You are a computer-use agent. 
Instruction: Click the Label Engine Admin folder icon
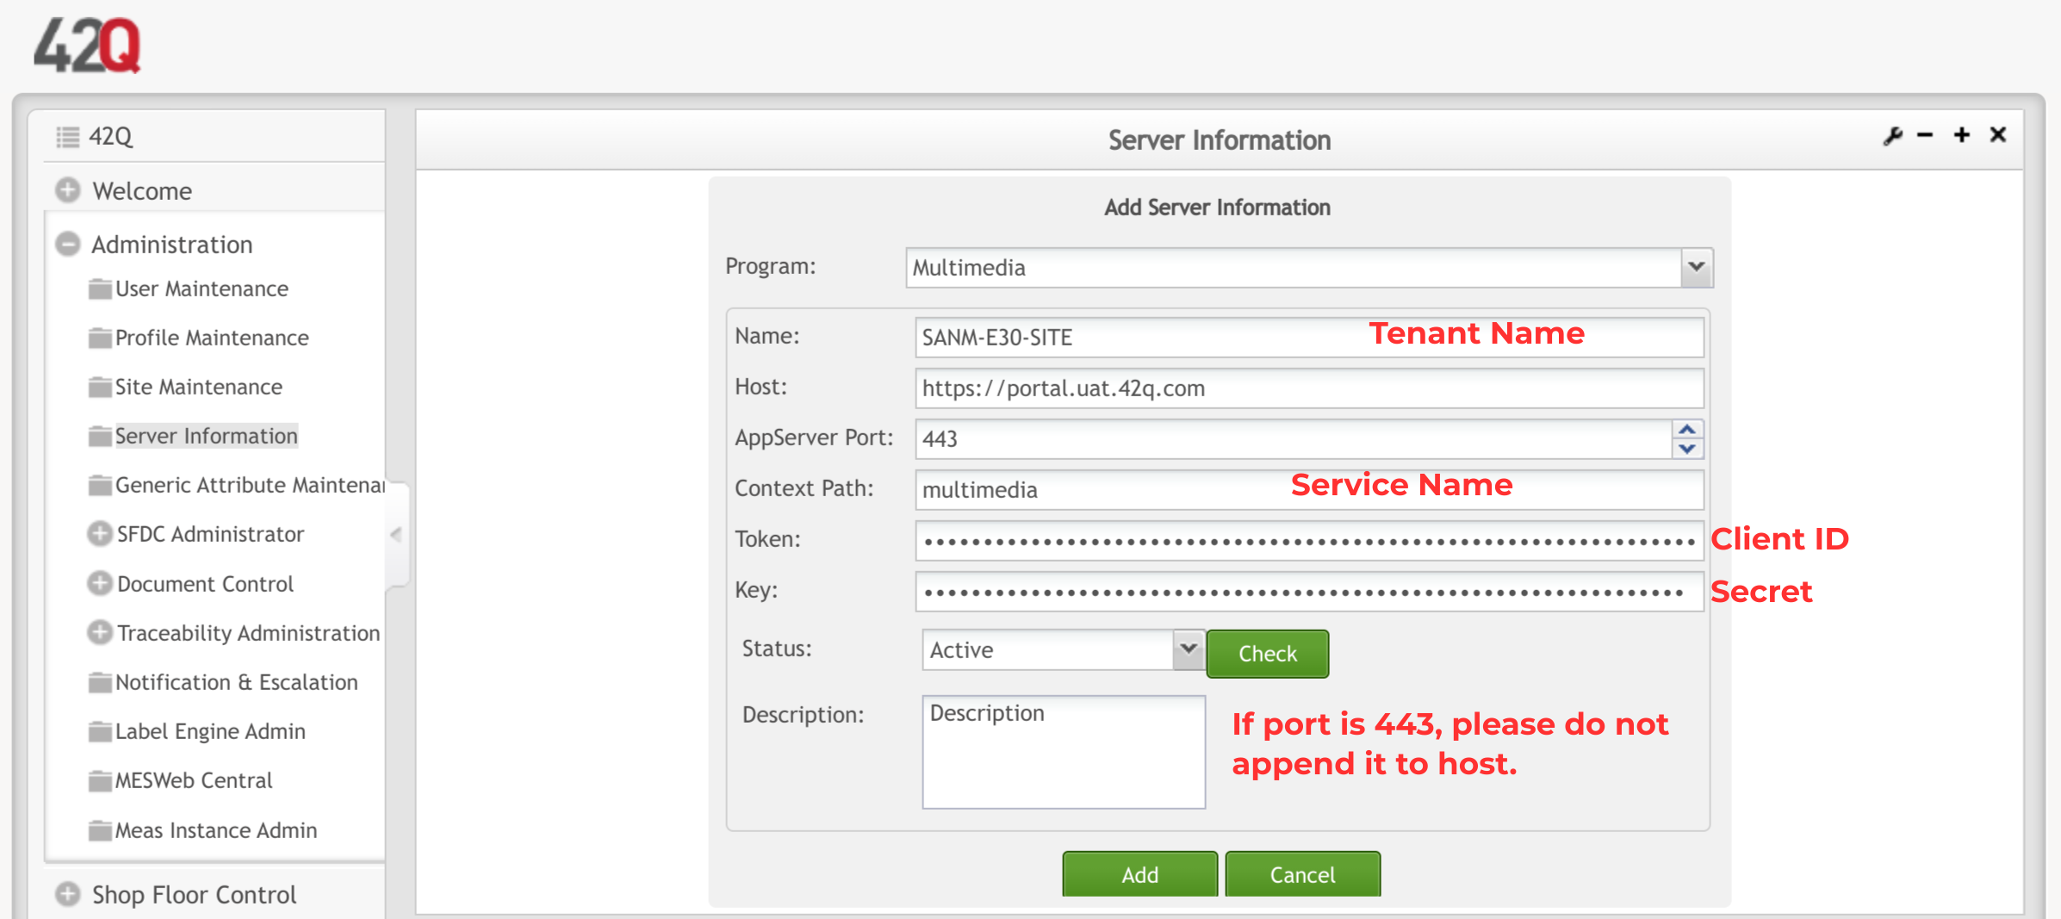100,731
